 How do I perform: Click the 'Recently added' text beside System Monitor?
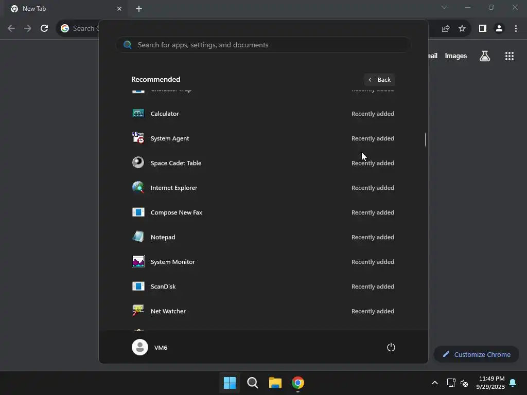pyautogui.click(x=373, y=262)
